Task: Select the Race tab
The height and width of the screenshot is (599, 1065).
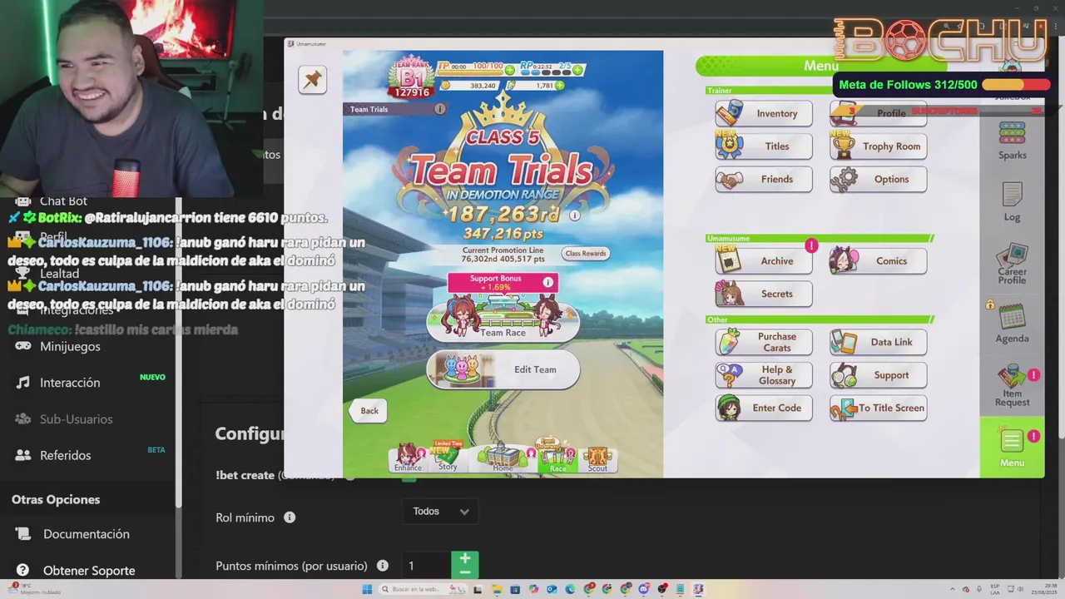Action: click(x=557, y=458)
